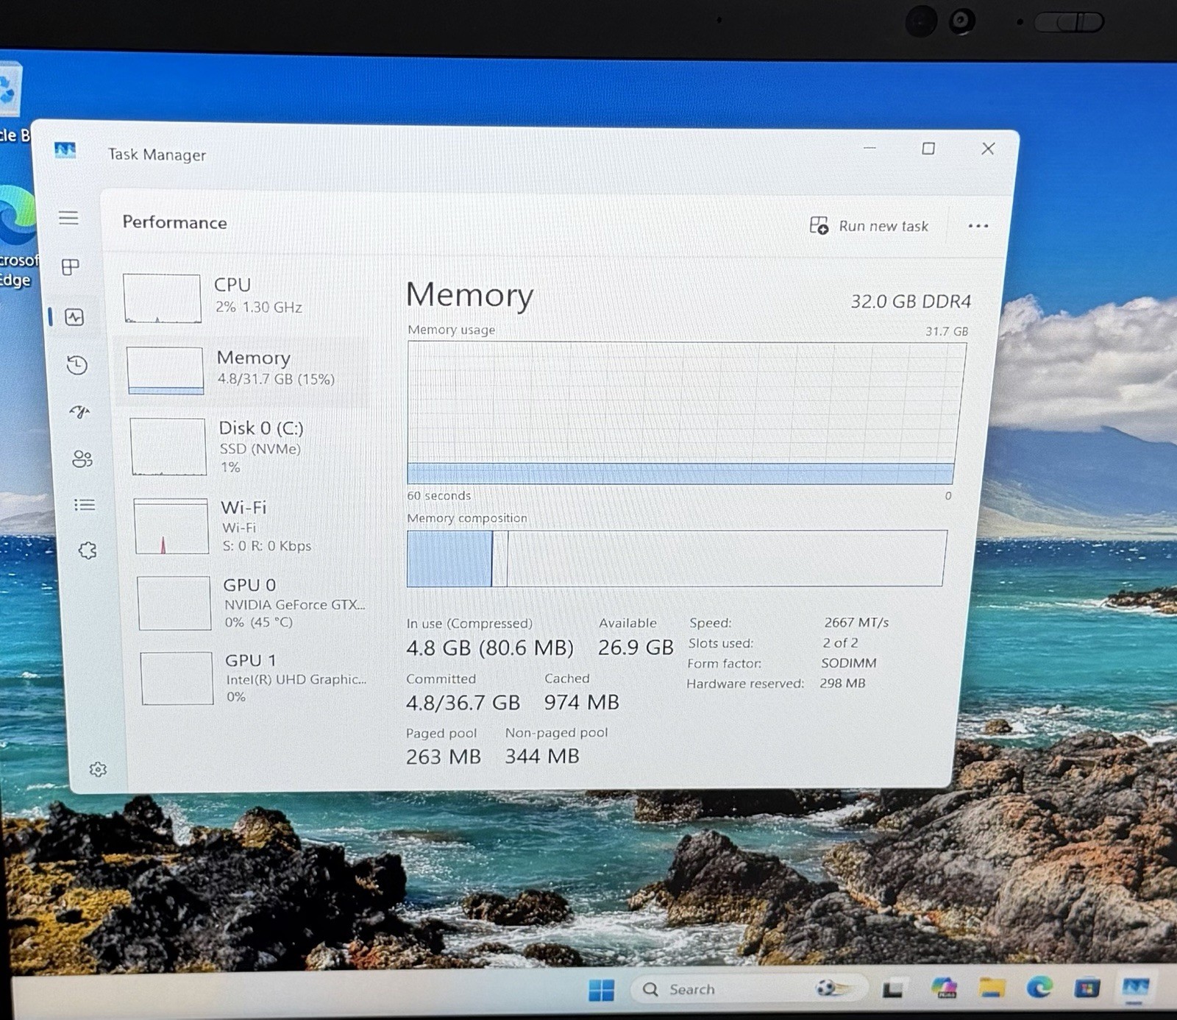Click the Committed value "4.8/36.7 GB"
Image resolution: width=1177 pixels, height=1020 pixels.
[x=463, y=703]
